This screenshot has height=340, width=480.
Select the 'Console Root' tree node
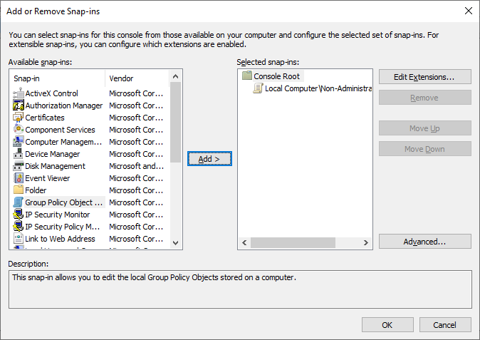point(276,76)
